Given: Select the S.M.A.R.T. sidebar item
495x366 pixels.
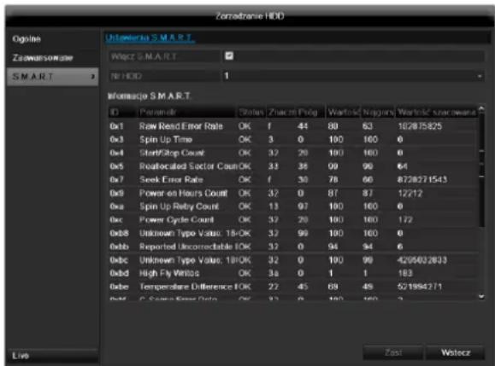Looking at the screenshot, I should click(52, 77).
